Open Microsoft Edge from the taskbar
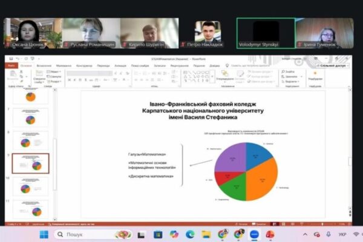 190,234
